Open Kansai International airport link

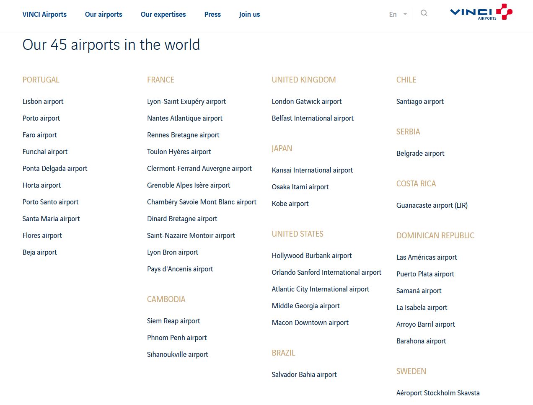click(x=312, y=170)
